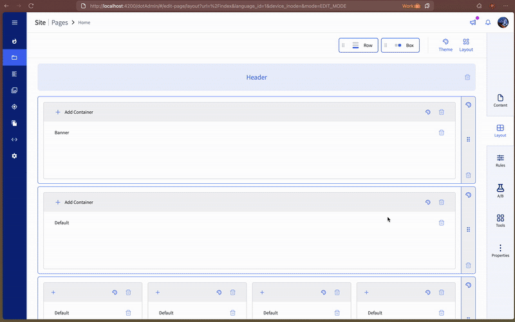
Task: Open the Theme selector
Action: pos(445,45)
